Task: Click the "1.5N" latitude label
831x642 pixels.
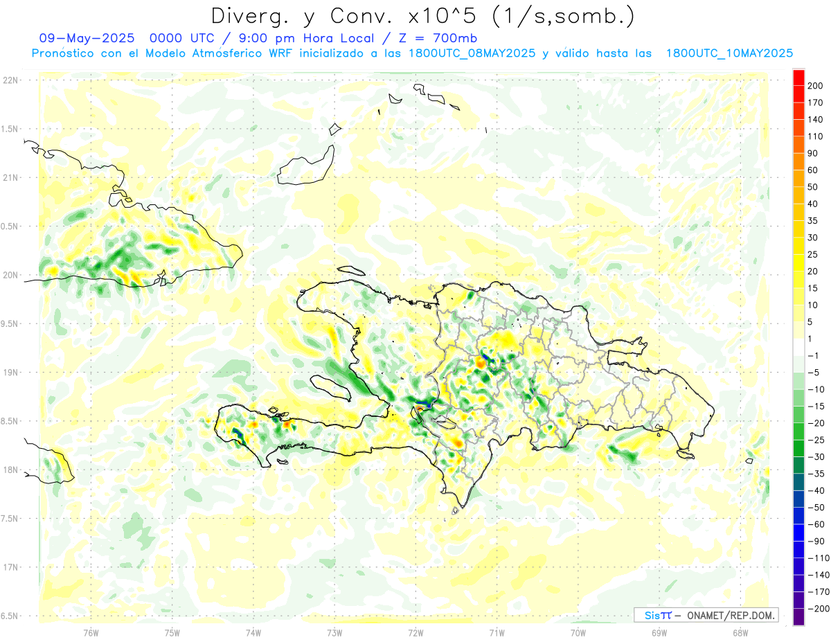Action: point(10,129)
